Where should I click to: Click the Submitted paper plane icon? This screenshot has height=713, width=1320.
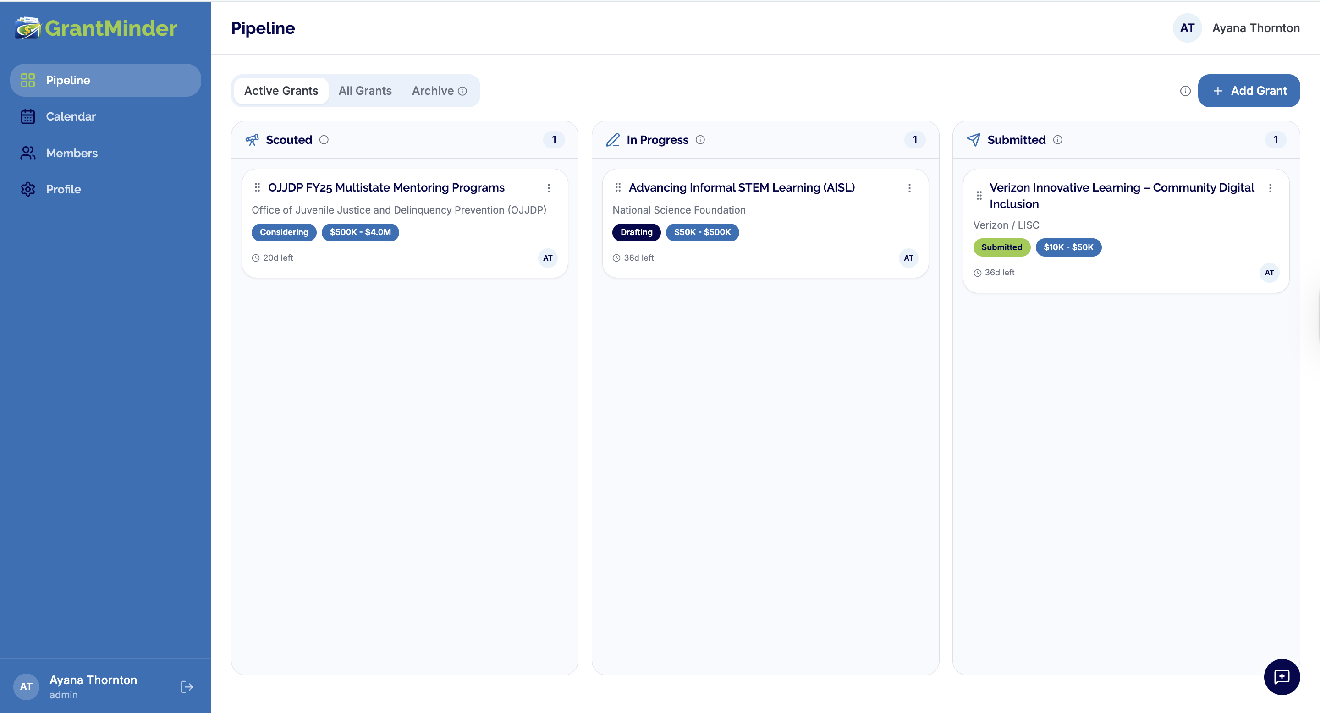point(973,139)
